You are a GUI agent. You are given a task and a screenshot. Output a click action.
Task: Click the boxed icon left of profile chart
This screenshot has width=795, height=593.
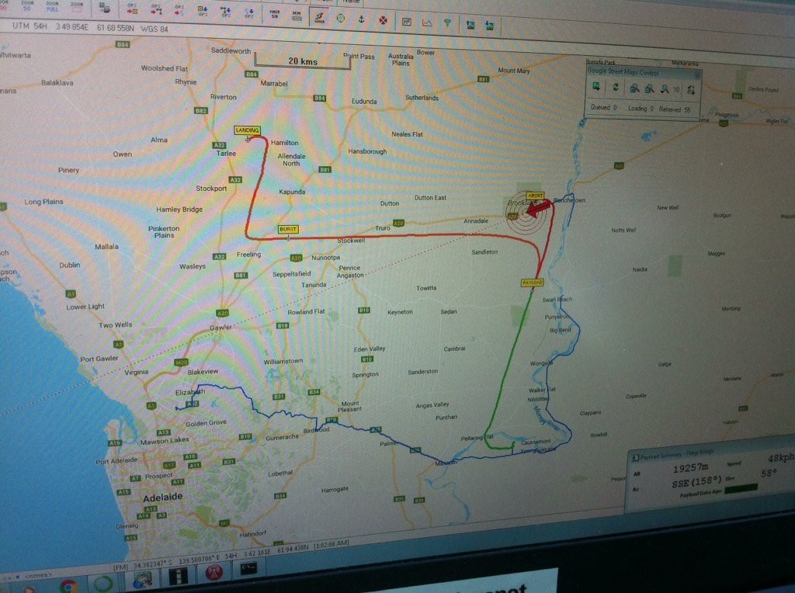[x=407, y=21]
